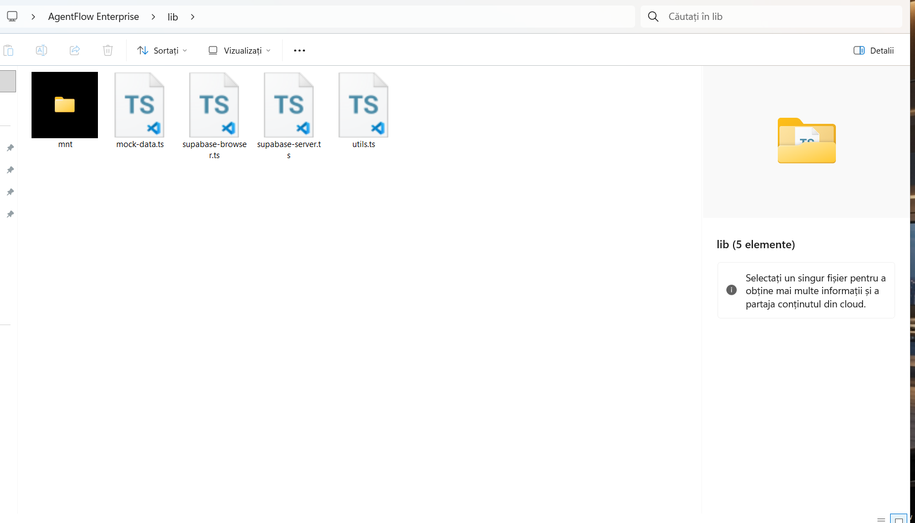Viewport: 915px width, 523px height.
Task: Expand chevron after monitor icon in address bar
Action: (x=33, y=17)
